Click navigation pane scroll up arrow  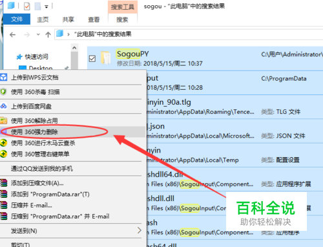pyautogui.click(x=74, y=48)
